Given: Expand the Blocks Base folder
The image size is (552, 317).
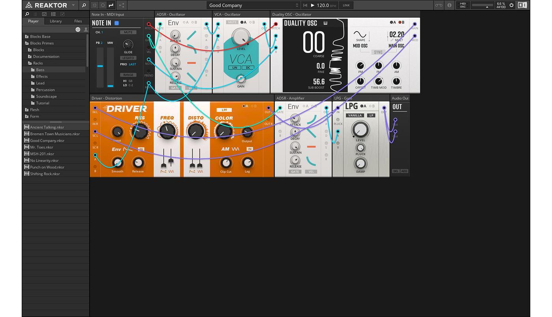Looking at the screenshot, I should point(27,37).
